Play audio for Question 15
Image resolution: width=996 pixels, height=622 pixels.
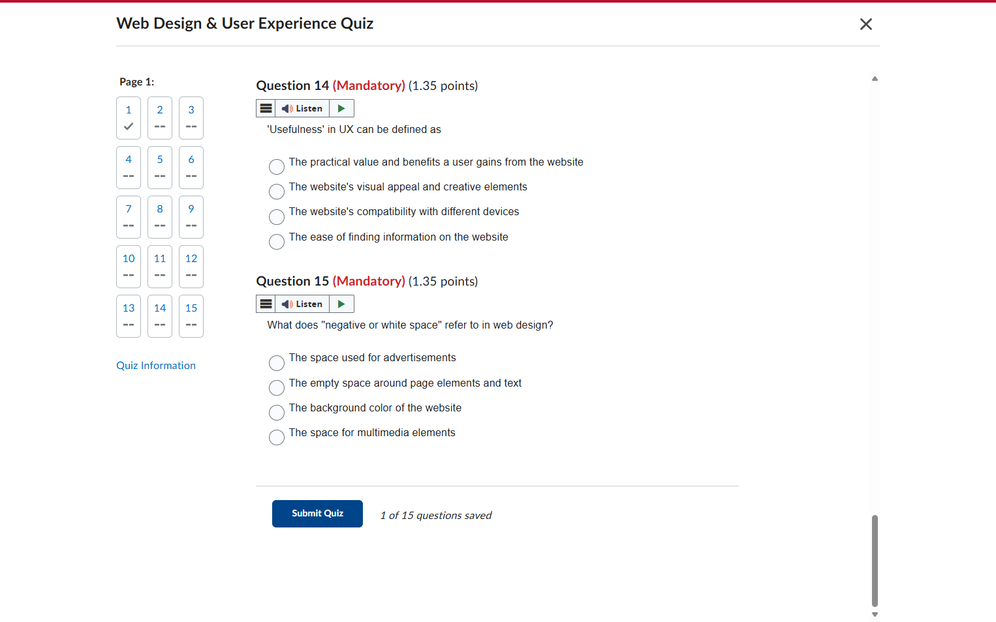(x=341, y=304)
